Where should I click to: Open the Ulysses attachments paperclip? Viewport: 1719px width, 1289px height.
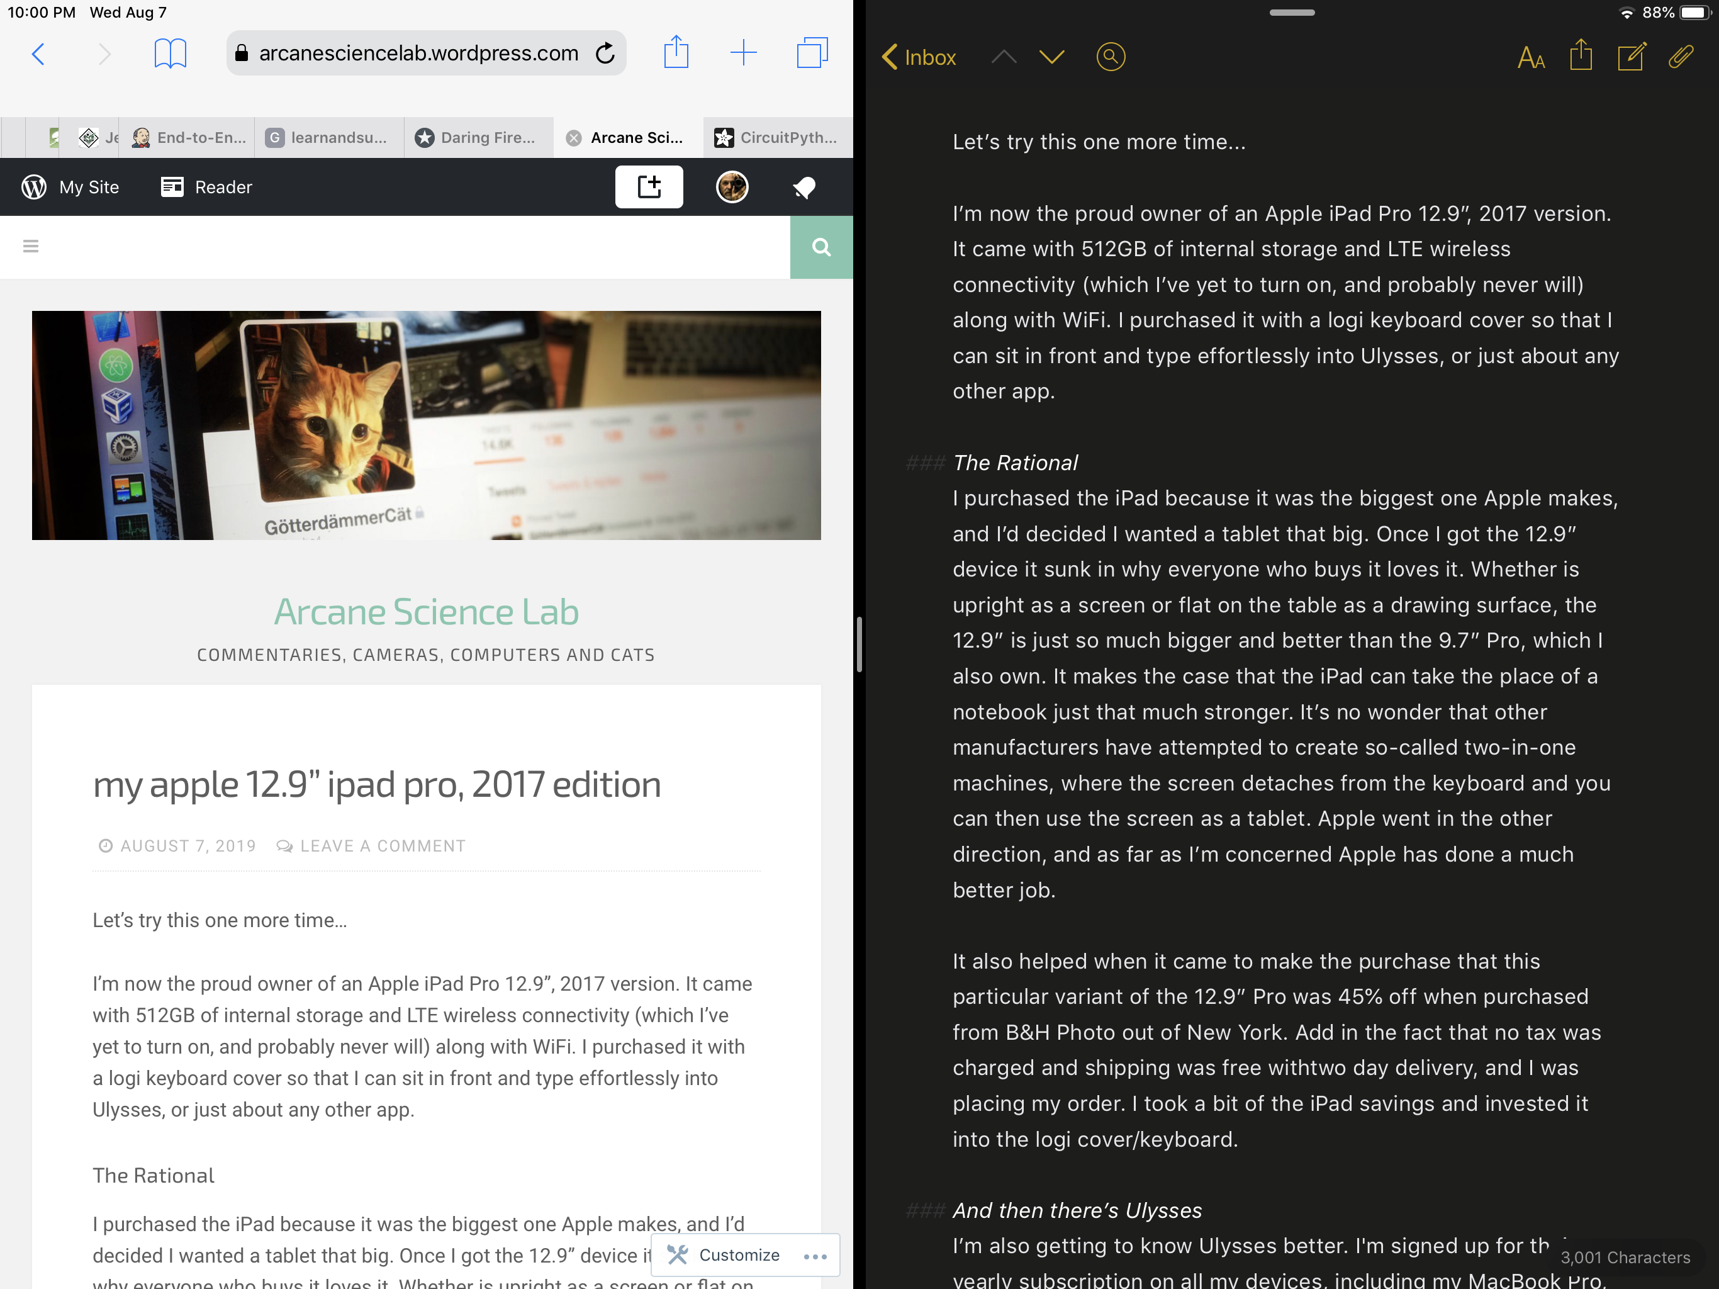[x=1681, y=56]
